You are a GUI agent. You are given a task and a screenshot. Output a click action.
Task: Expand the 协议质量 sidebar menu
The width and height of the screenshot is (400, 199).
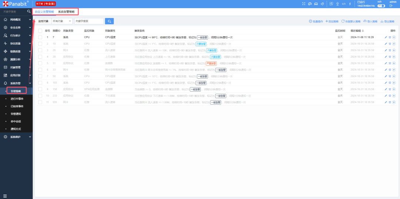pyautogui.click(x=16, y=44)
